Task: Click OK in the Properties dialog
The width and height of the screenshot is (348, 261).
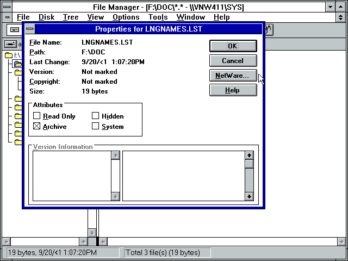Action: click(233, 46)
